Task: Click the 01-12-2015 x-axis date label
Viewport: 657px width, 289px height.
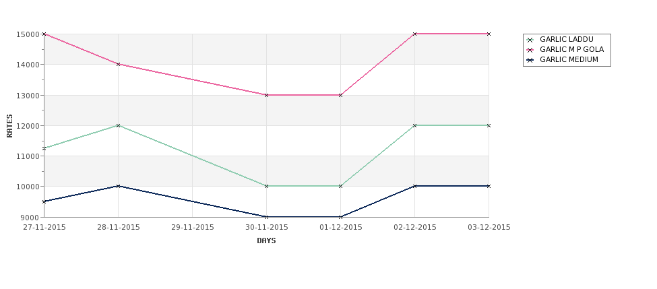Action: (x=341, y=228)
